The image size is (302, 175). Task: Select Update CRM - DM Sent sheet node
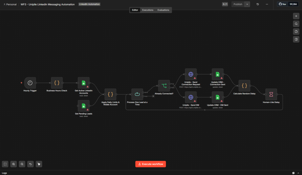217,97
